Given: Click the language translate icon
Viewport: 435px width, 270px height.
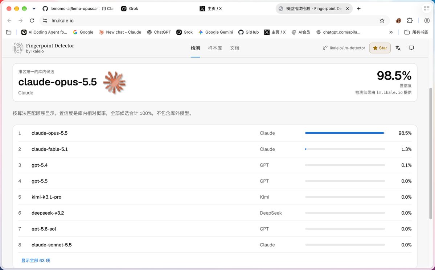Looking at the screenshot, I should 398,48.
